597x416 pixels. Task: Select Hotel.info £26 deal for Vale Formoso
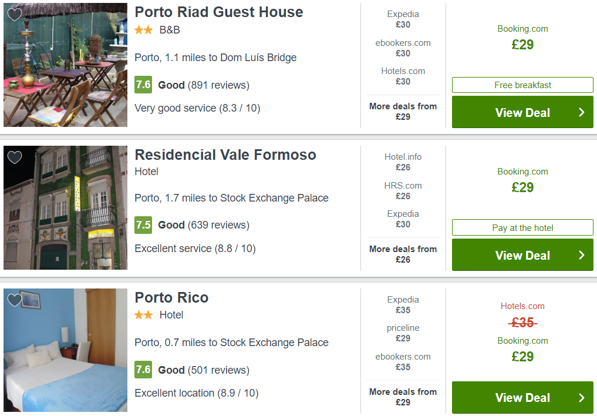point(403,162)
